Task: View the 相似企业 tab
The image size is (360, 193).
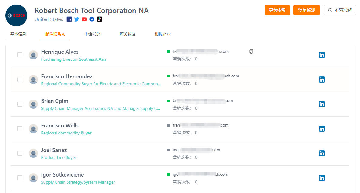Action: 162,34
